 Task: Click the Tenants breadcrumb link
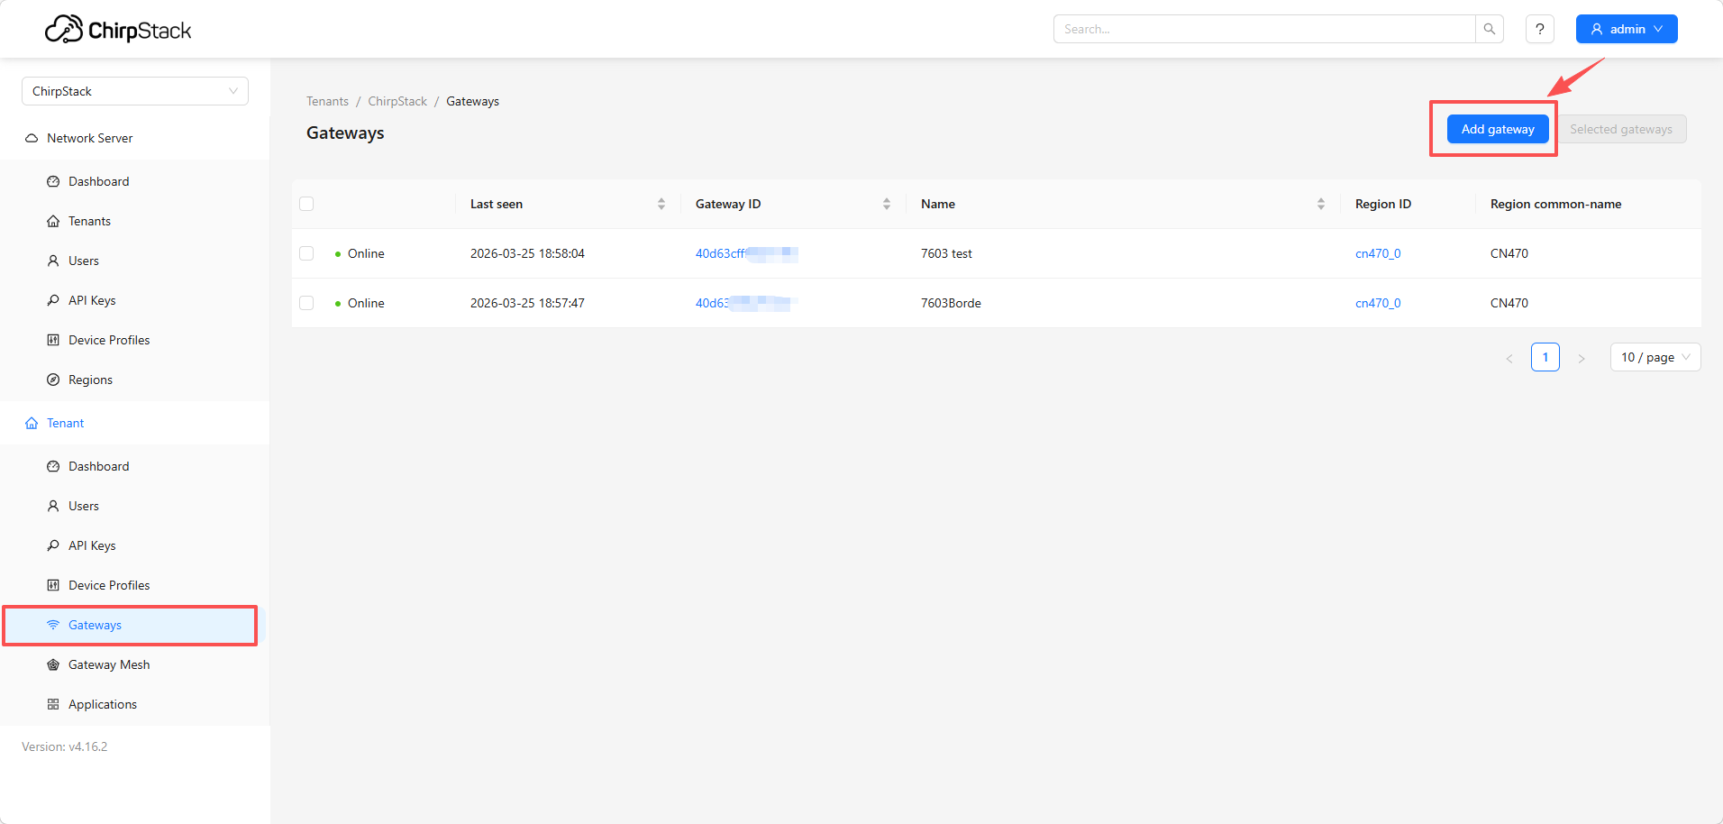[327, 101]
